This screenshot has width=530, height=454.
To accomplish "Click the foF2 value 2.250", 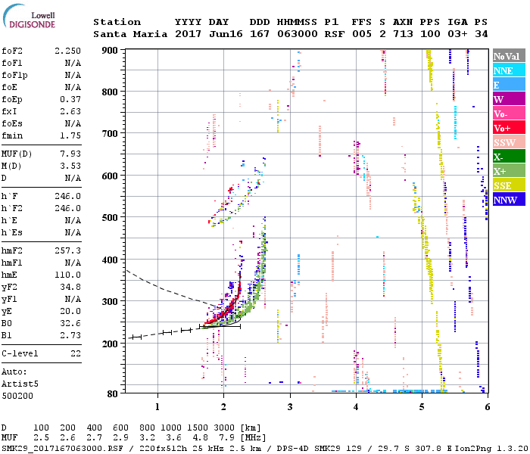I will click(x=67, y=51).
